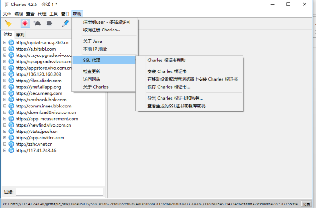Select http://zzhc.vnet.cn tree row
The height and width of the screenshot is (208, 316).
pyautogui.click(x=34, y=144)
